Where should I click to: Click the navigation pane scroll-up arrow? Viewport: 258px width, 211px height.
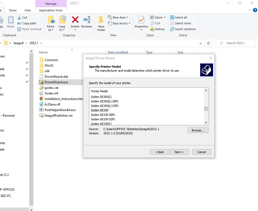[31, 52]
